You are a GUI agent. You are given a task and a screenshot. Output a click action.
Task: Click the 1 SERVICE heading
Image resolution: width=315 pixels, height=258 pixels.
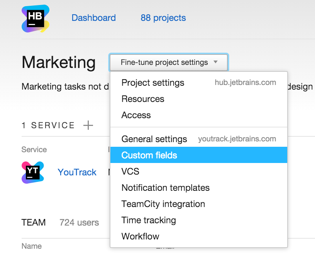(48, 126)
